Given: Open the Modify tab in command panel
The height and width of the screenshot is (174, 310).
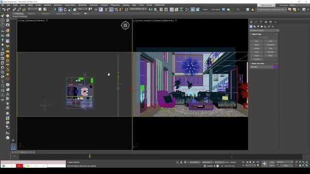Looking at the screenshot, I should [256, 22].
